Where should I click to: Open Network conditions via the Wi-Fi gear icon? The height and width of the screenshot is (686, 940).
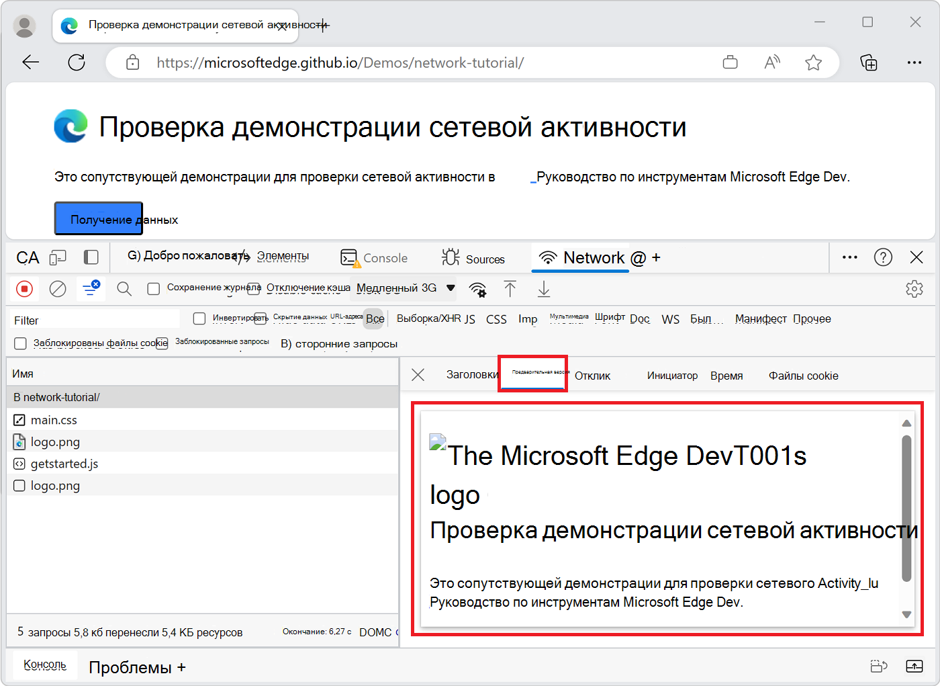tap(477, 289)
